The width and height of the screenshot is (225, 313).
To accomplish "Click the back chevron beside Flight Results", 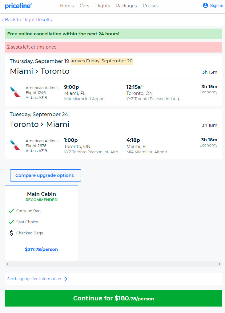I will point(3,20).
